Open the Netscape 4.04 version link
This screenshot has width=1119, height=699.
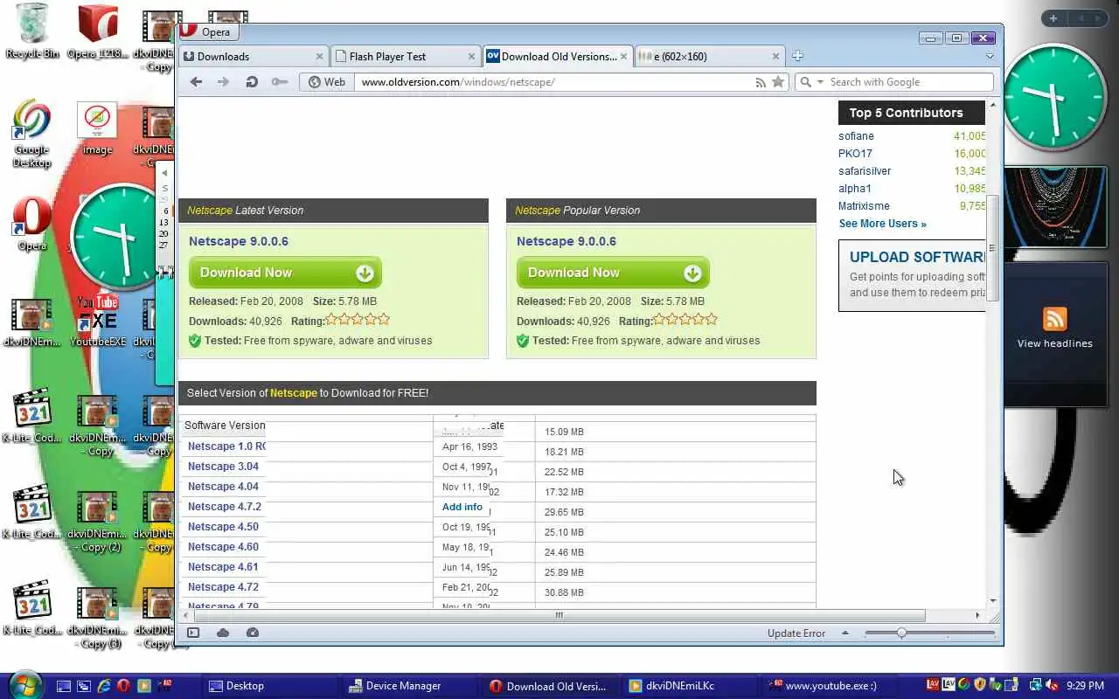click(x=223, y=487)
